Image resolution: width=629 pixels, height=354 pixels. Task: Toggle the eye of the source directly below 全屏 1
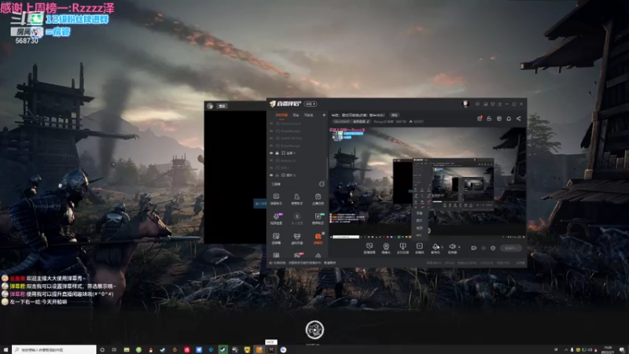click(x=271, y=160)
